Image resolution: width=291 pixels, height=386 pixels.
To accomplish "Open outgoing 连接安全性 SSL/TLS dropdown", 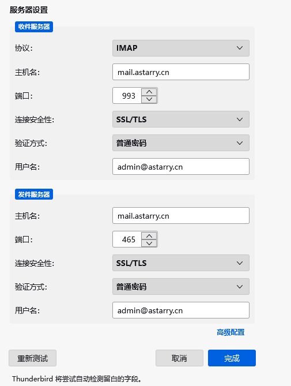I will click(x=181, y=263).
